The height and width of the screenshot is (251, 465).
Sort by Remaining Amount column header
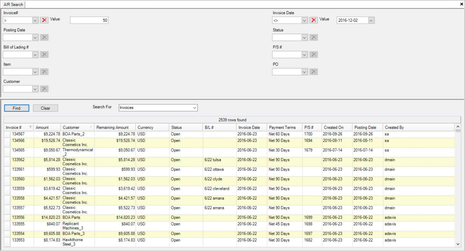click(115, 127)
